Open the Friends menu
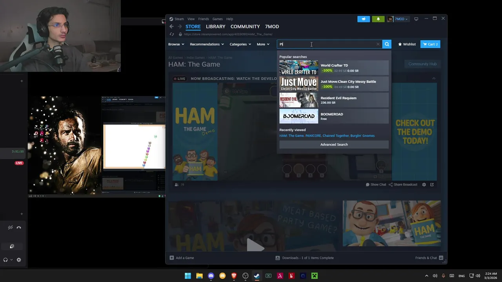This screenshot has width=502, height=282. (x=204, y=19)
